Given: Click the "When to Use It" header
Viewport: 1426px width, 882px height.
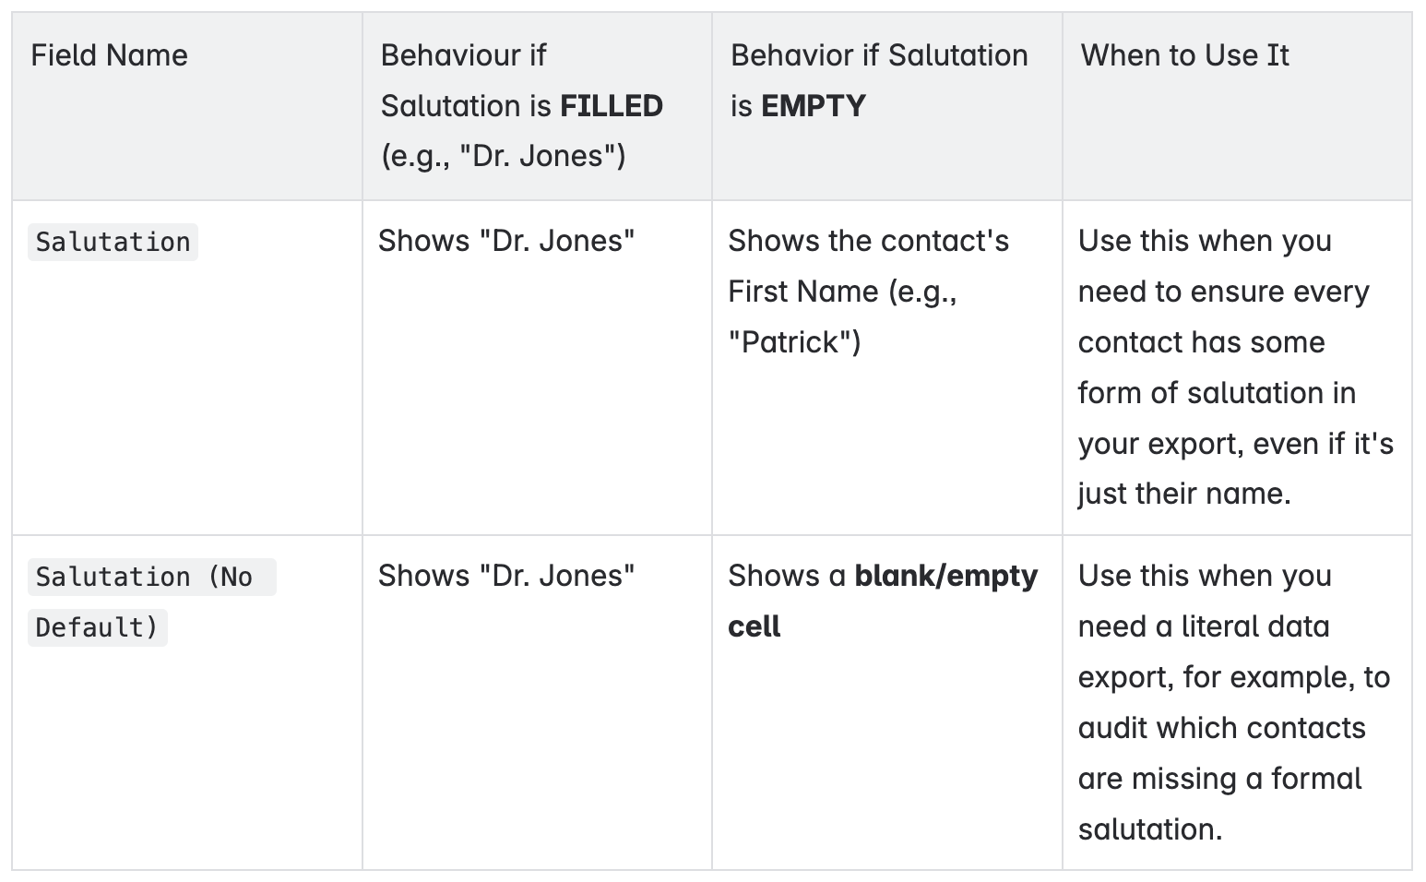Looking at the screenshot, I should point(1184,55).
